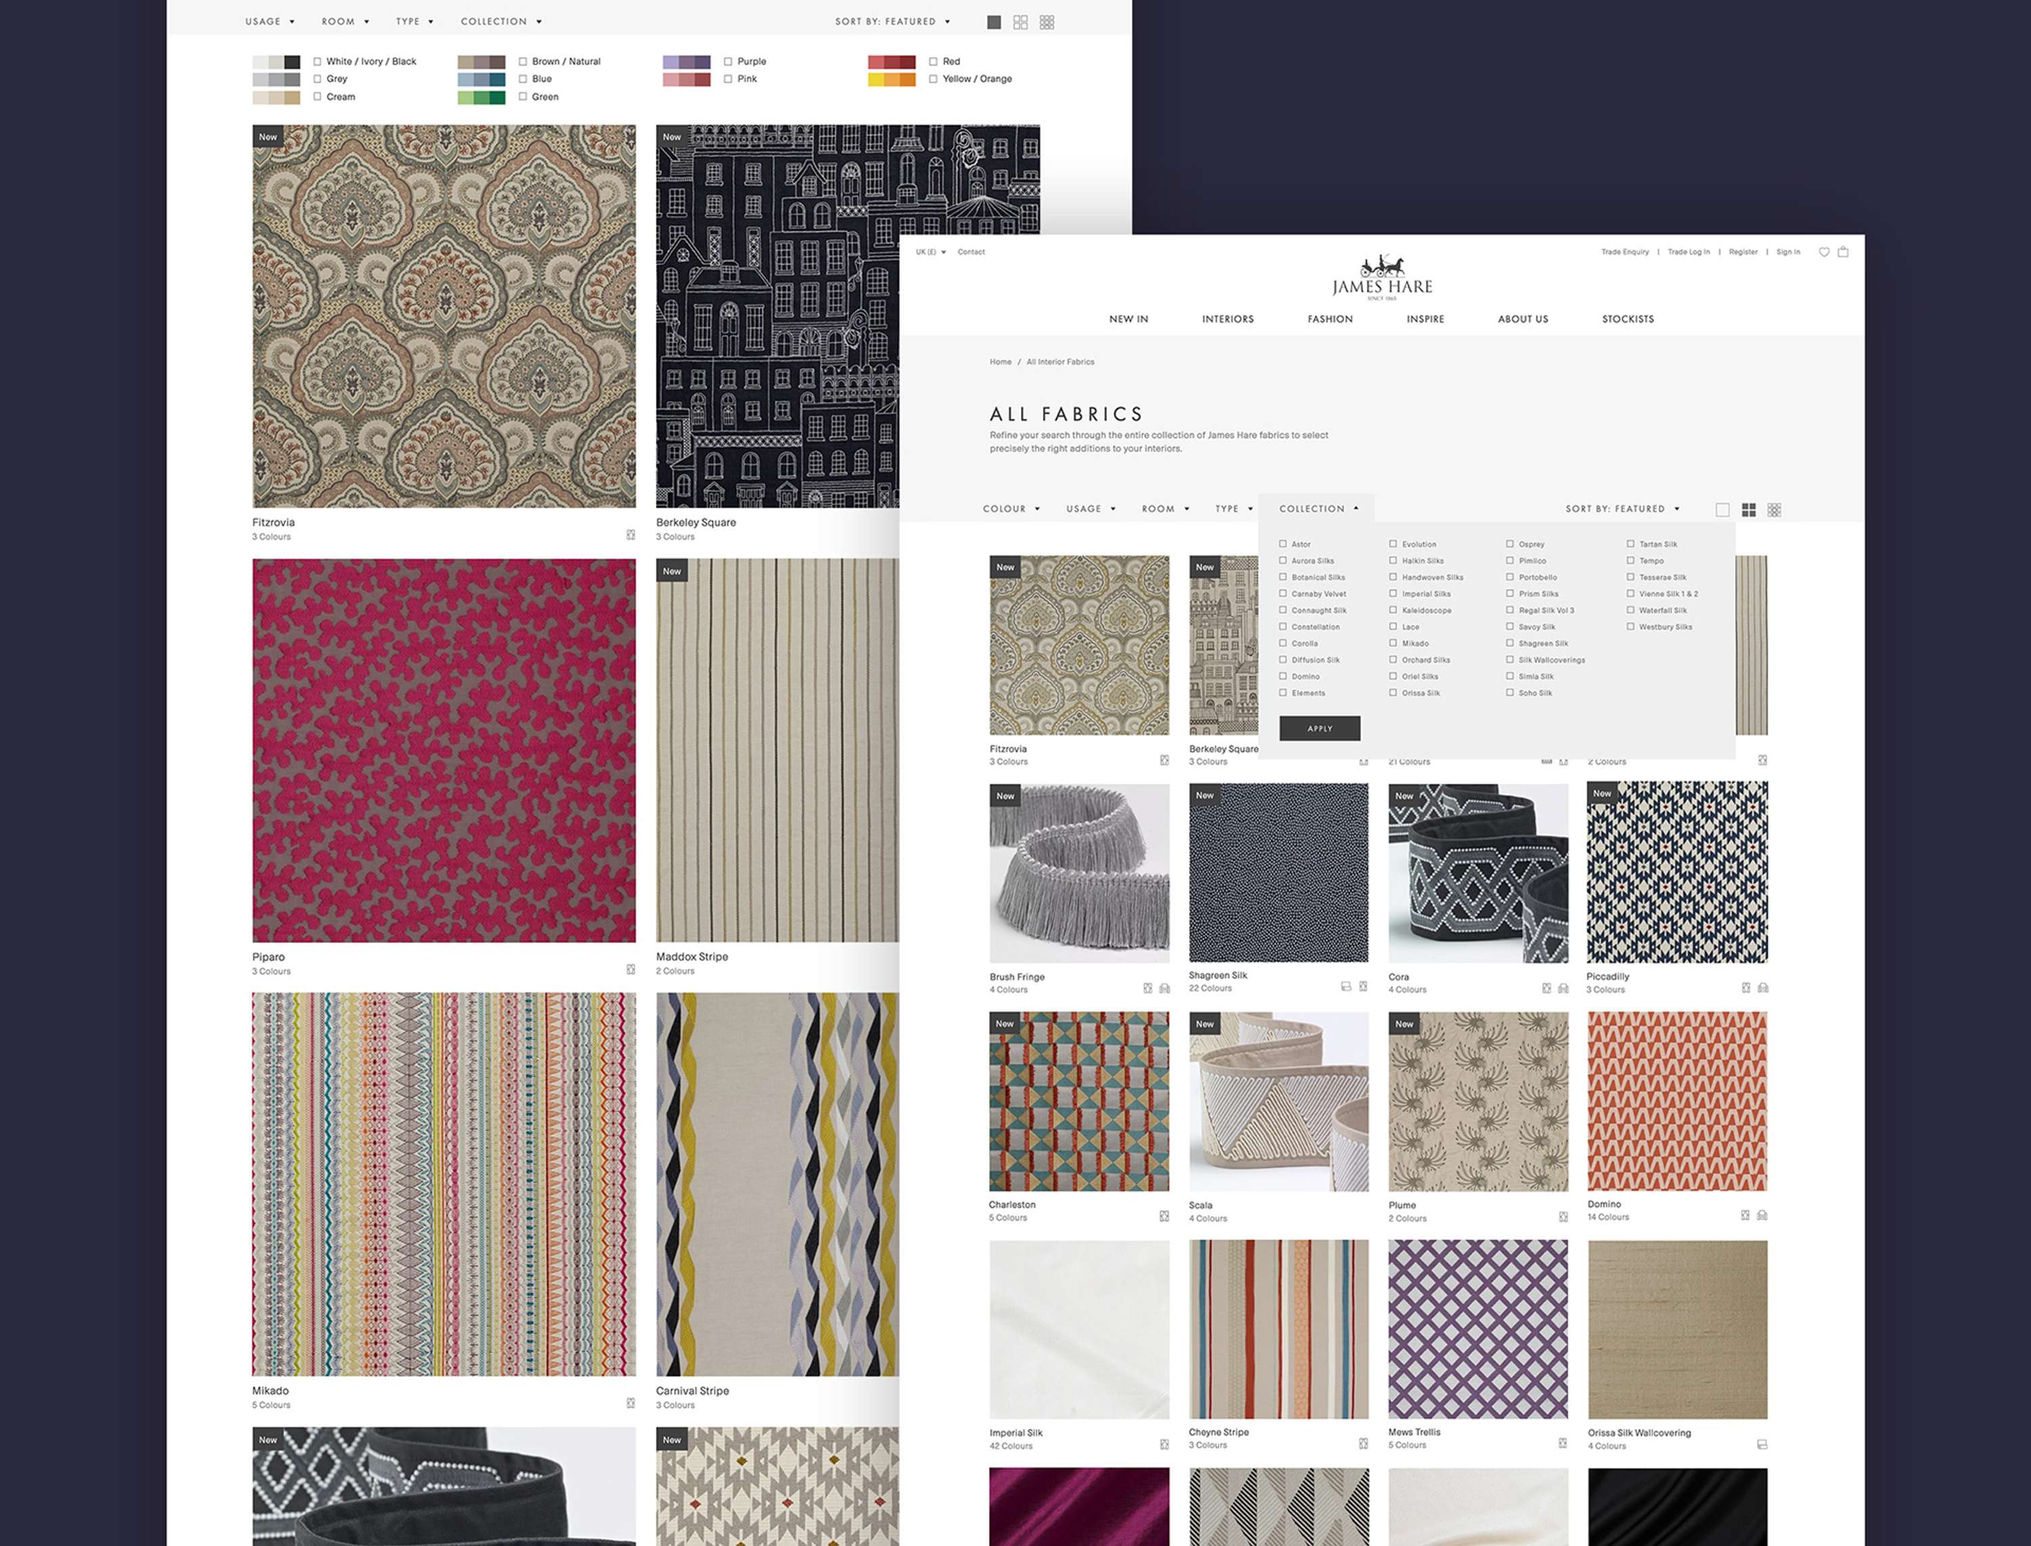Click the Sign In link
The image size is (2031, 1546).
point(1788,252)
